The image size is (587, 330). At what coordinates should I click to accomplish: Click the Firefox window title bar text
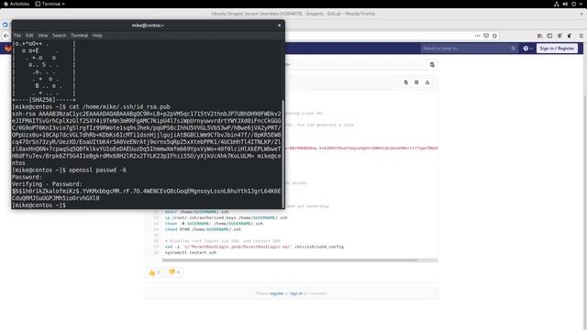click(293, 14)
